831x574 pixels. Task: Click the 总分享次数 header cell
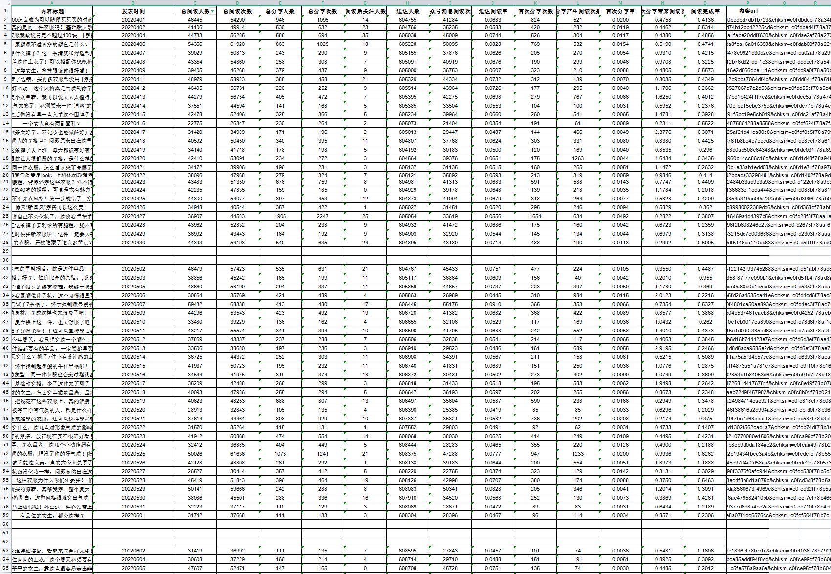point(323,11)
